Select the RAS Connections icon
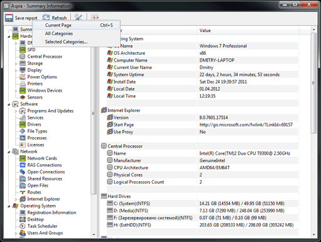Screen dimensions: 321x242 click(23, 165)
